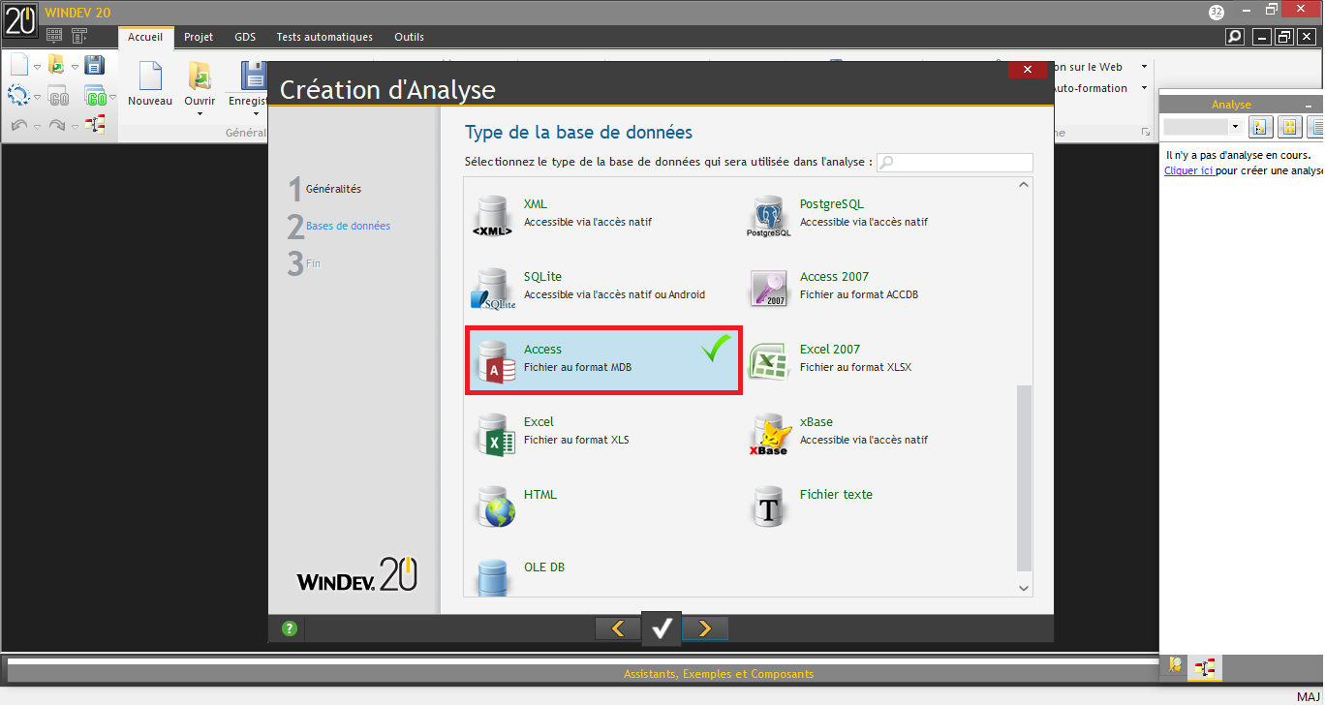The width and height of the screenshot is (1325, 705).
Task: Open the Outils ribbon tab
Action: coord(409,37)
